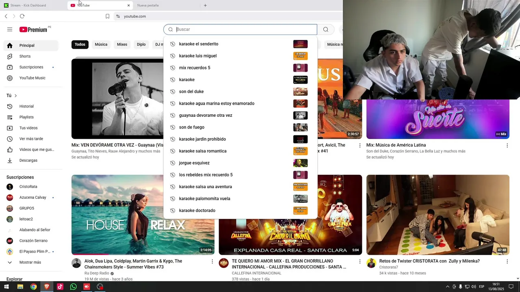Screen dimensions: 520x292
Task: Open options menu for Música de América Latina mix
Action: (507, 145)
